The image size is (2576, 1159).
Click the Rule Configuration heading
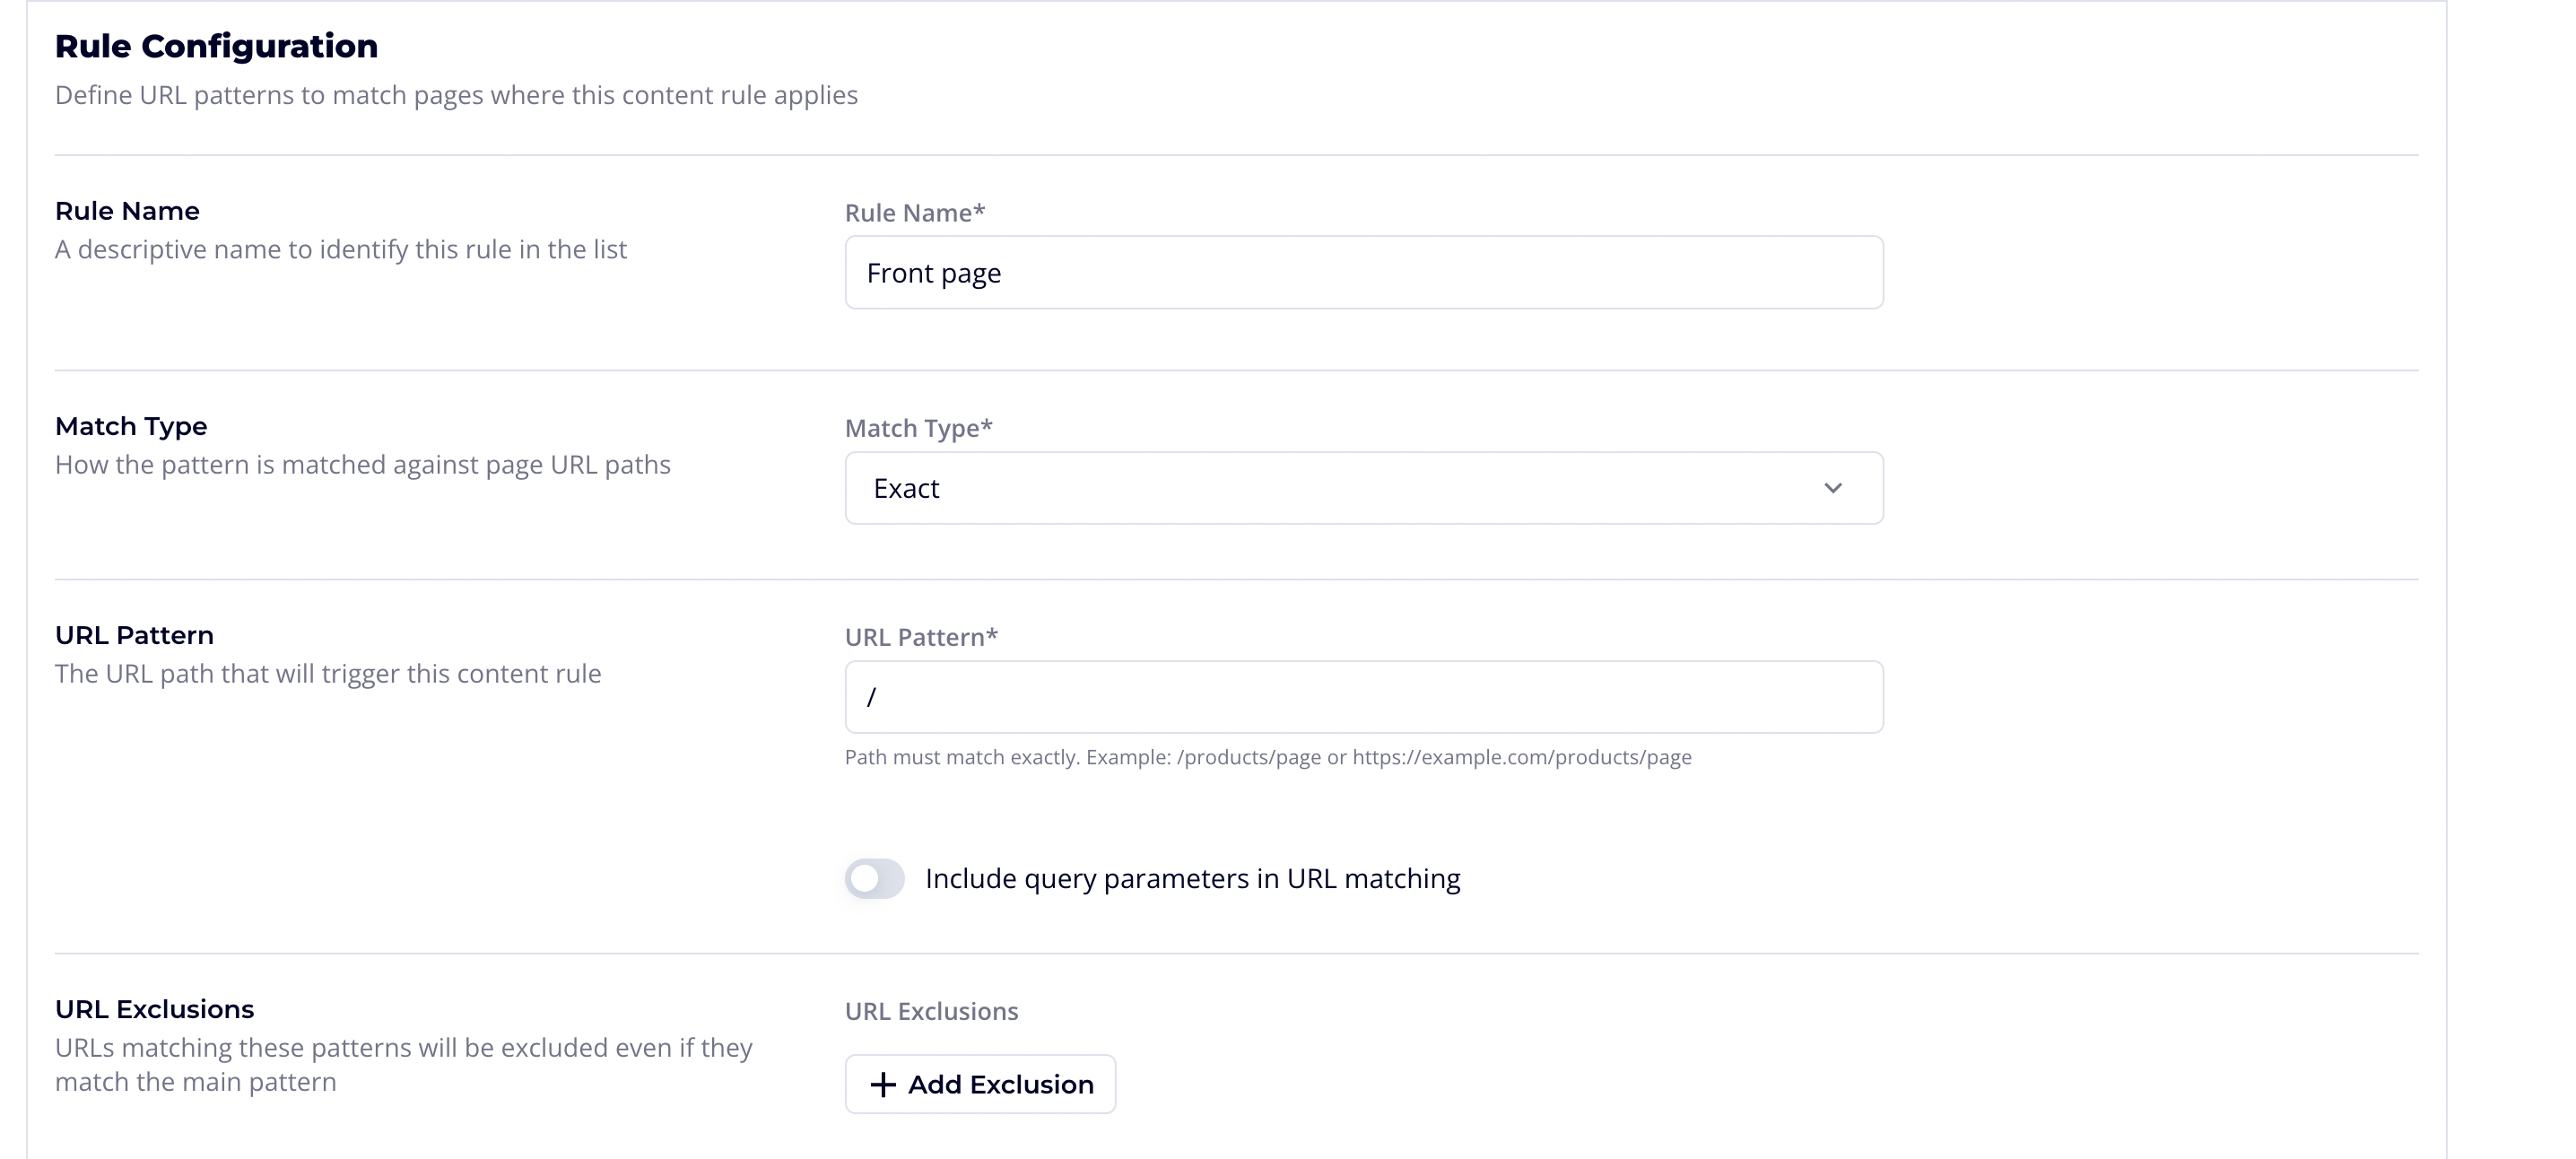(216, 46)
